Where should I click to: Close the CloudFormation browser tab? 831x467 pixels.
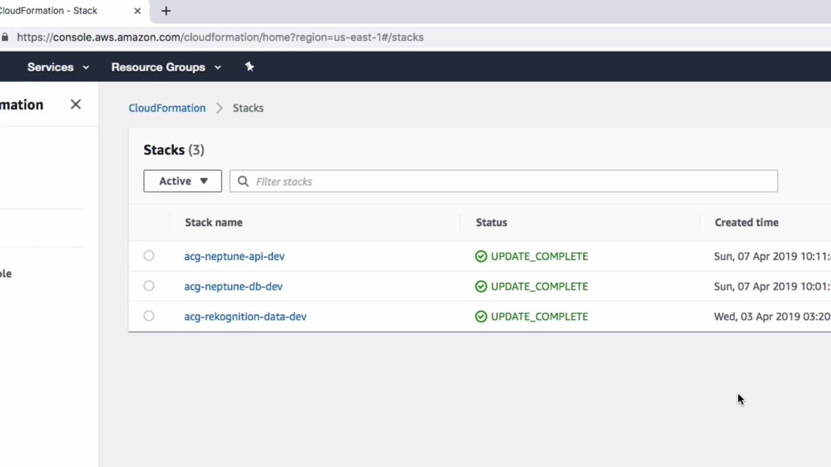[138, 11]
